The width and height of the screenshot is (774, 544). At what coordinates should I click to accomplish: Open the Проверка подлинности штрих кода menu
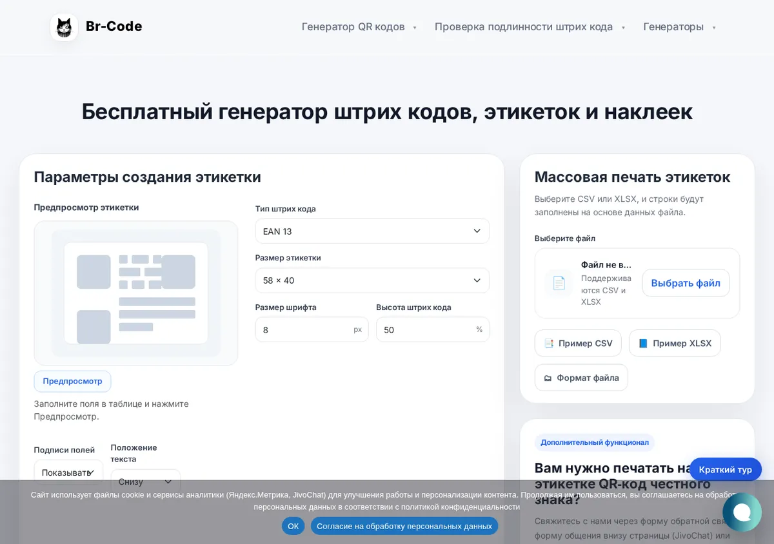(530, 27)
